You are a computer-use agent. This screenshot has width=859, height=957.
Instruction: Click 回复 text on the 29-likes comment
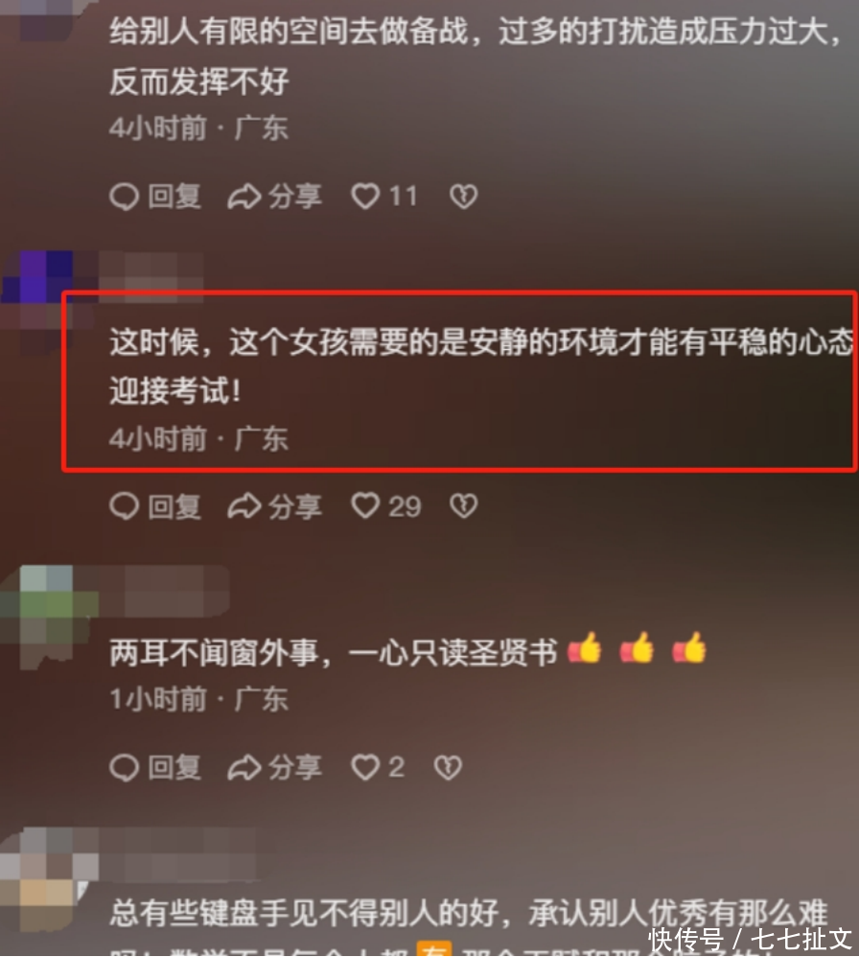click(x=174, y=506)
